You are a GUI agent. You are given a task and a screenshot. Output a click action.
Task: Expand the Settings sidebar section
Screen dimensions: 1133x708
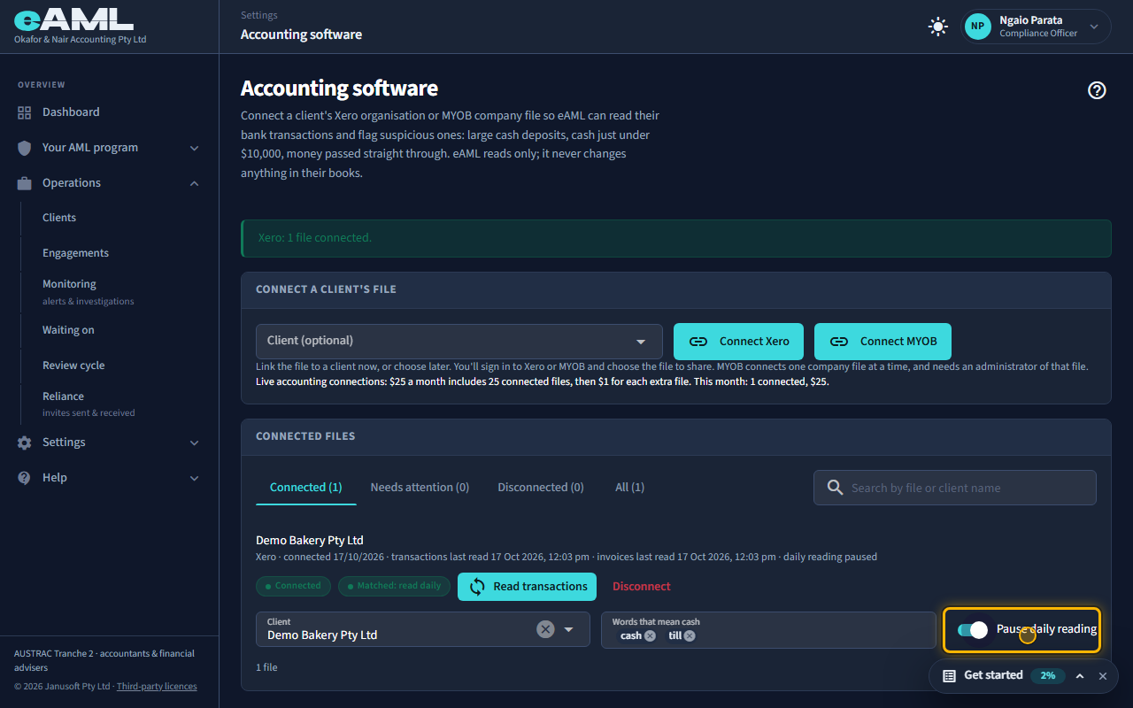pyautogui.click(x=195, y=442)
